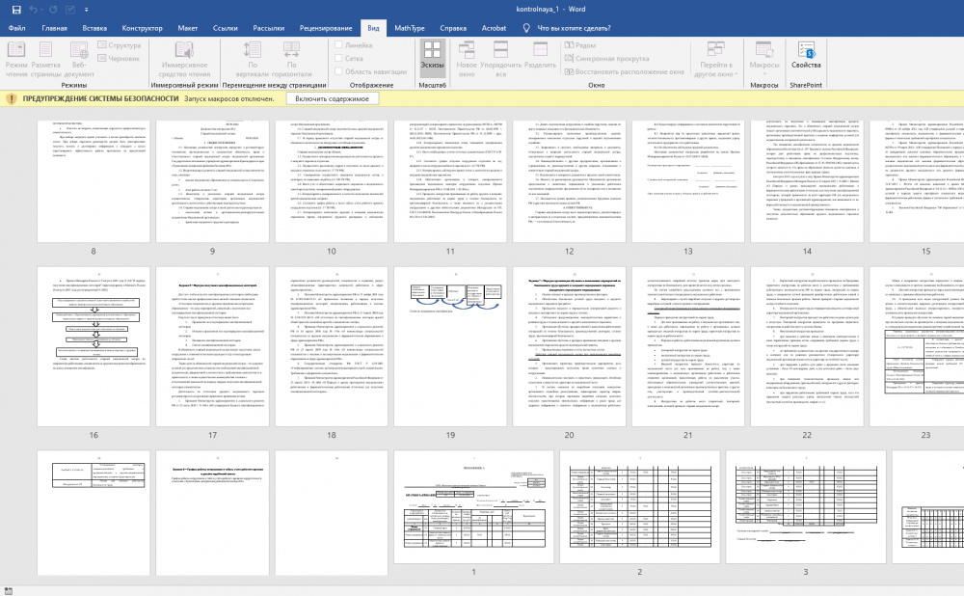Open the Файл menu tab
The height and width of the screenshot is (596, 964).
click(16, 28)
